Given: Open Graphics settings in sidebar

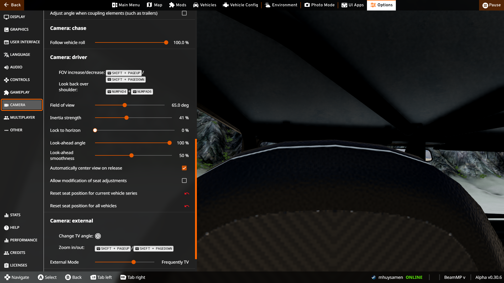Looking at the screenshot, I should point(19,29).
